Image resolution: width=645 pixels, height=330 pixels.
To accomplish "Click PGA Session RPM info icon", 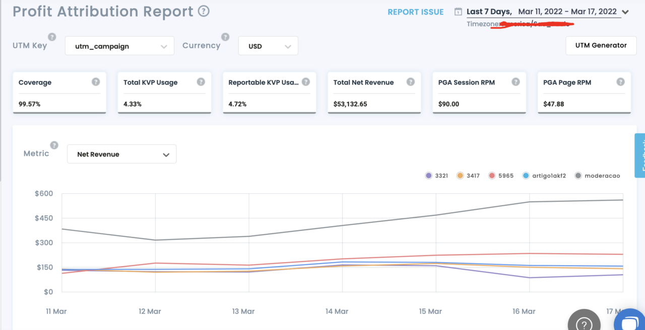I will tap(515, 82).
